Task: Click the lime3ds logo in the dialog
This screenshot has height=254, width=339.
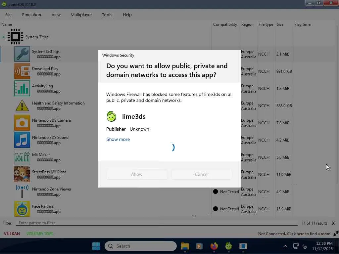Action: 112,116
